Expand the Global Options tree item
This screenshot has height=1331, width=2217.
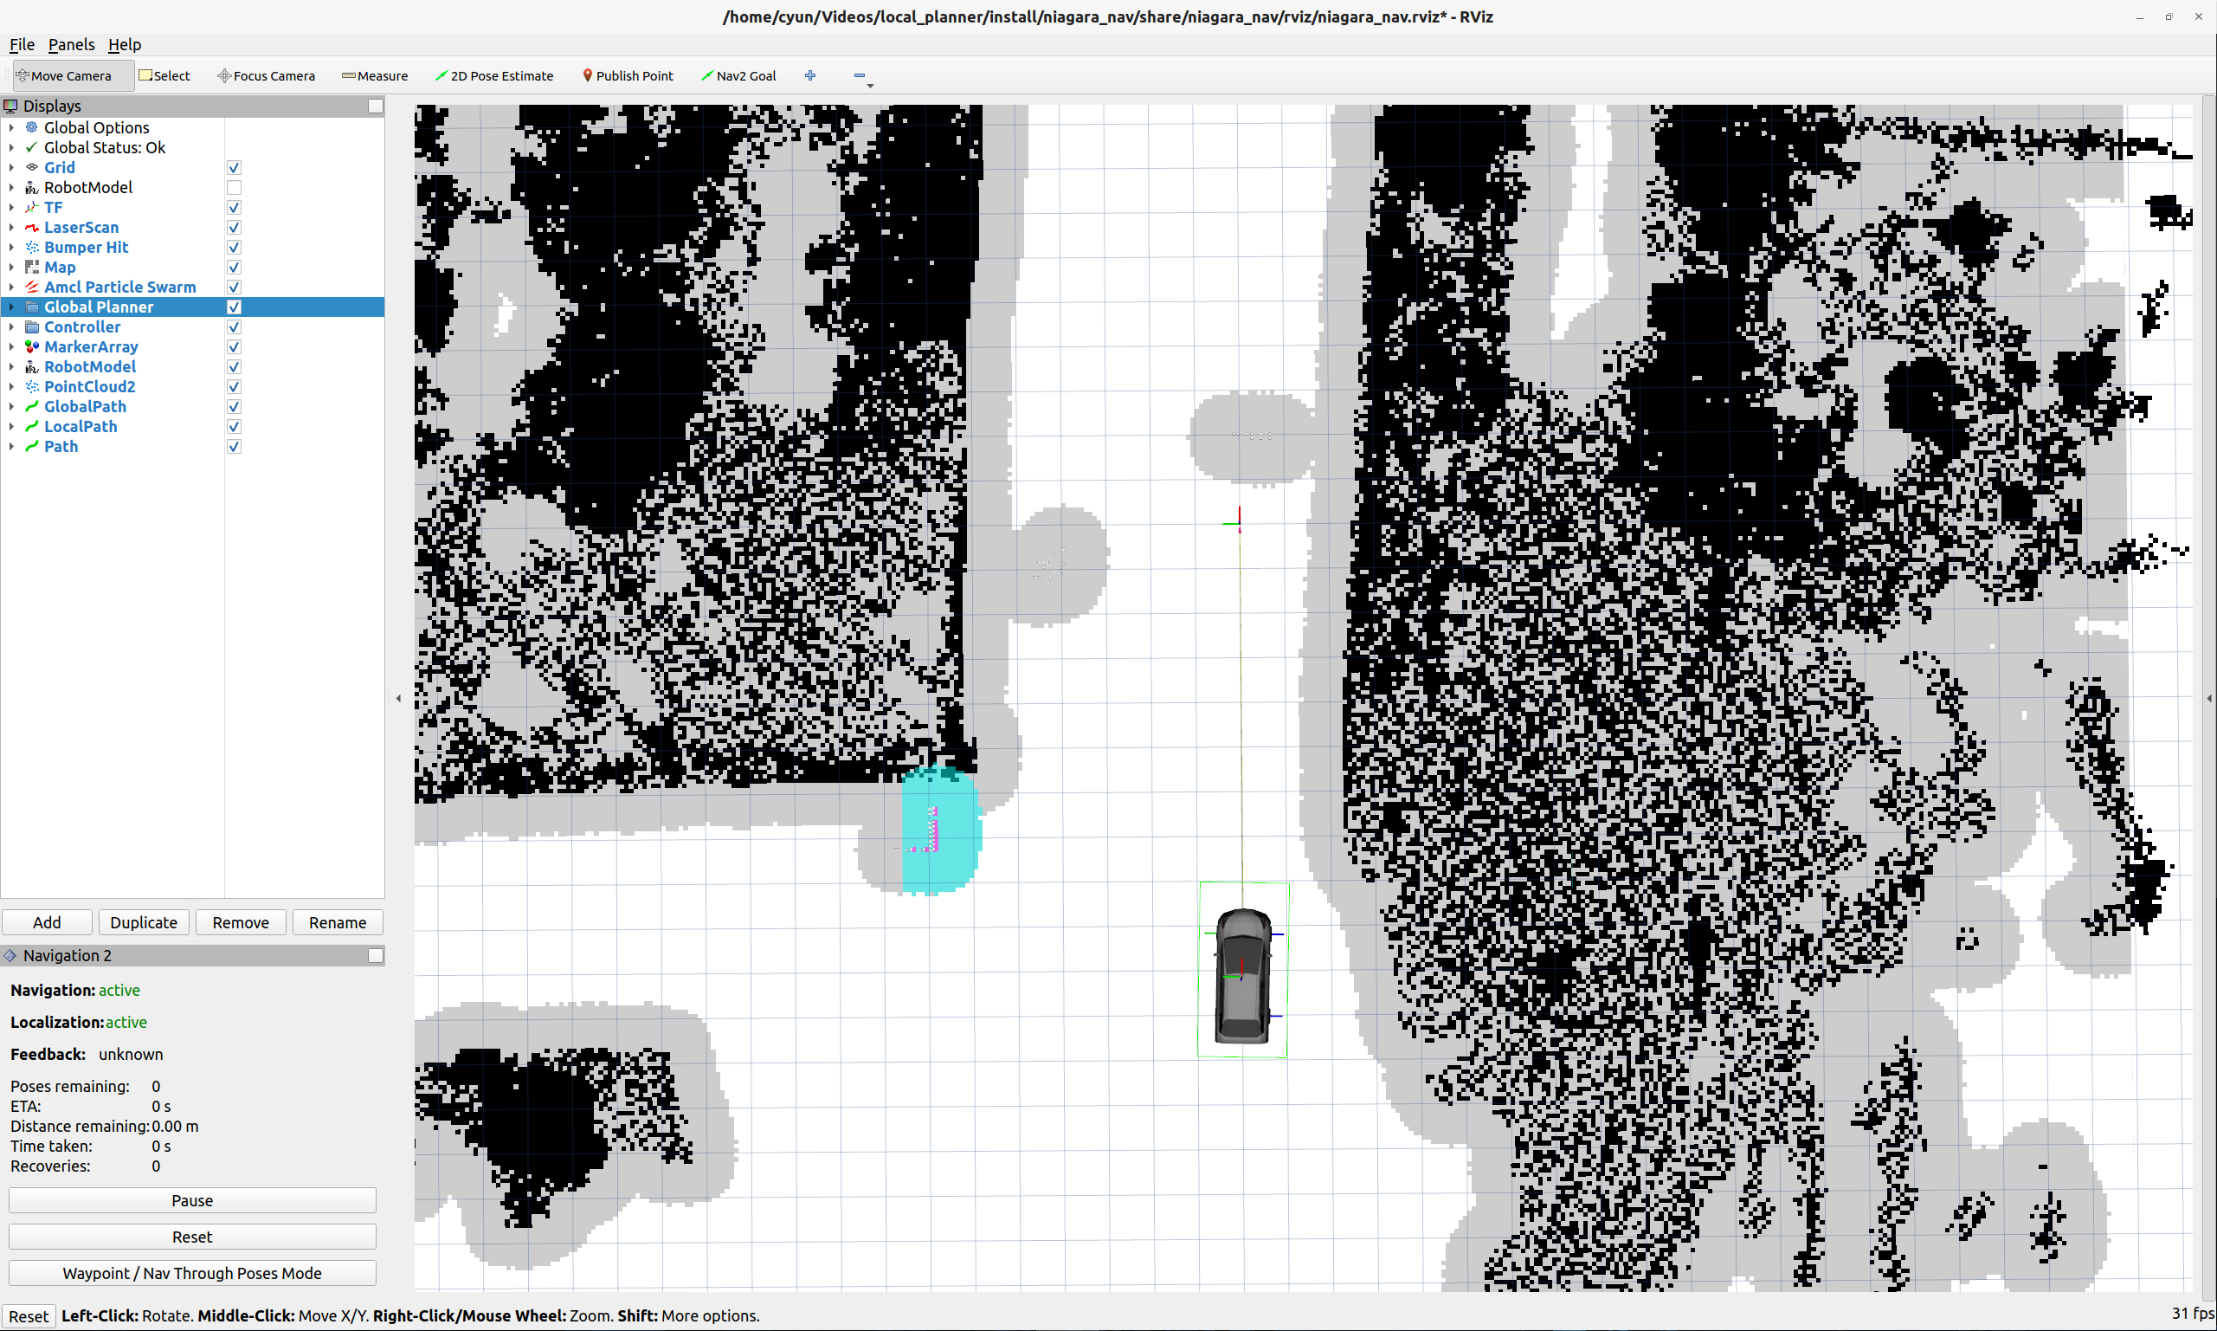coord(10,127)
